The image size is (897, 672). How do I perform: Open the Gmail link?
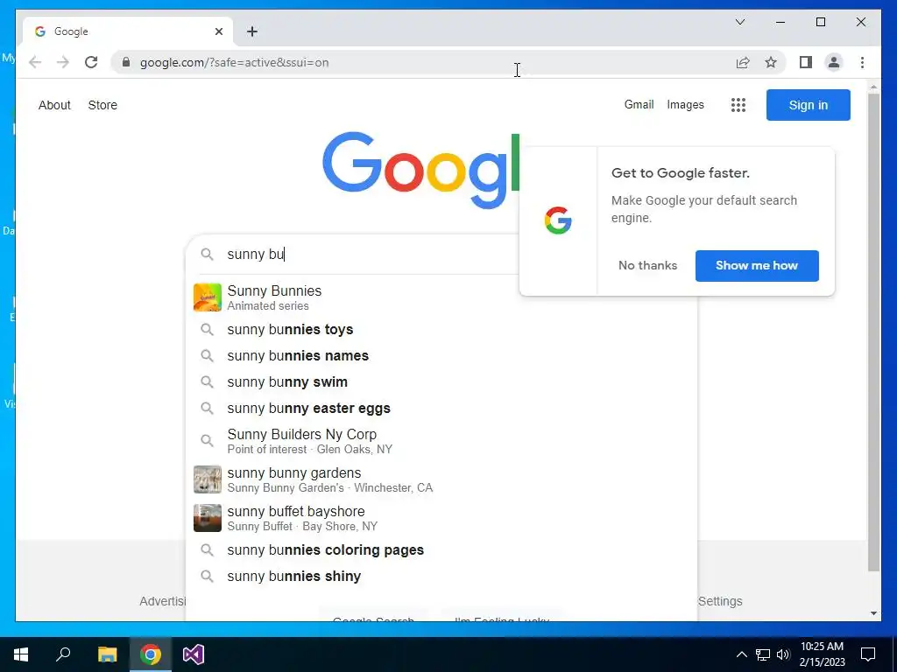tap(639, 105)
